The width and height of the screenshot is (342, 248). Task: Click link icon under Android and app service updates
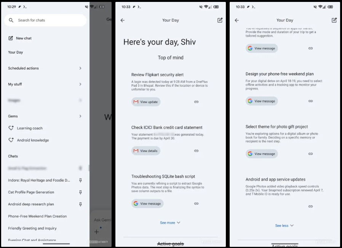pos(310,207)
